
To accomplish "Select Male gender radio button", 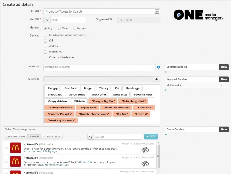I will pos(59,28).
